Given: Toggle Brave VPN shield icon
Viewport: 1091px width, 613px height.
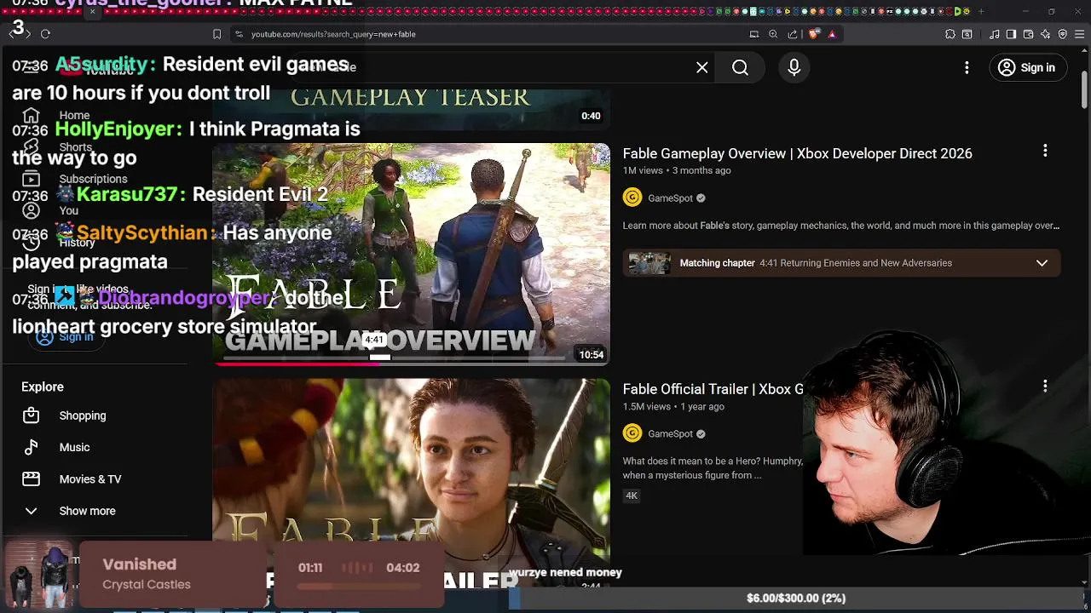Looking at the screenshot, I should (1062, 34).
